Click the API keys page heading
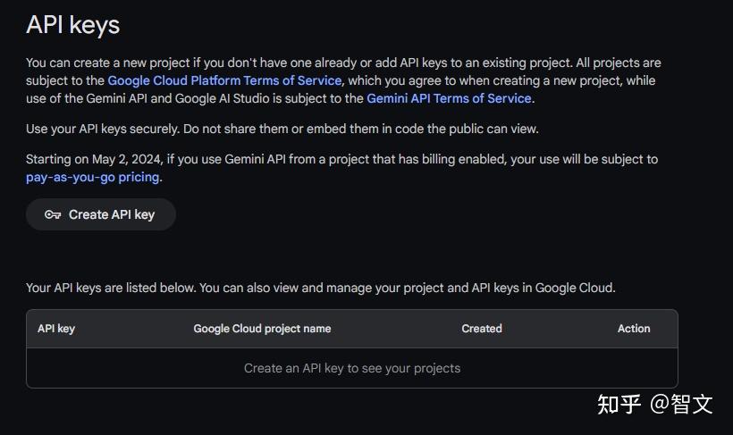Viewport: 733px width, 435px height. tap(73, 25)
